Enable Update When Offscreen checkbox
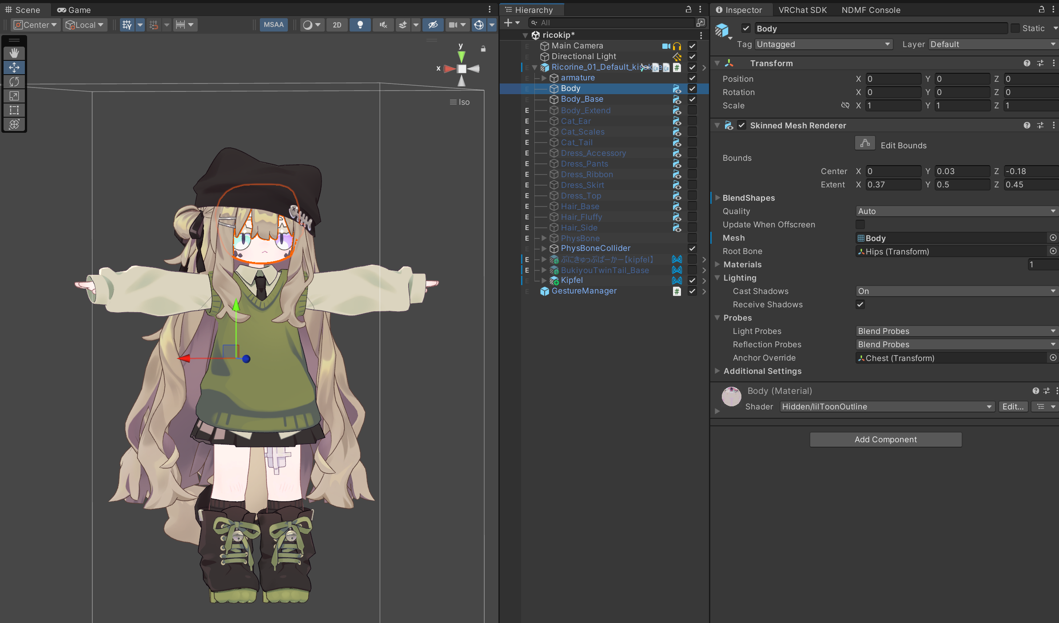The width and height of the screenshot is (1059, 623). coord(860,225)
